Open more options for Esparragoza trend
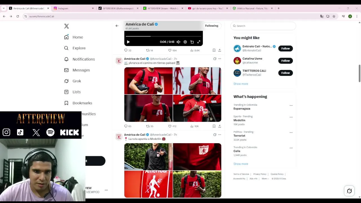The image size is (361, 203). click(291, 105)
